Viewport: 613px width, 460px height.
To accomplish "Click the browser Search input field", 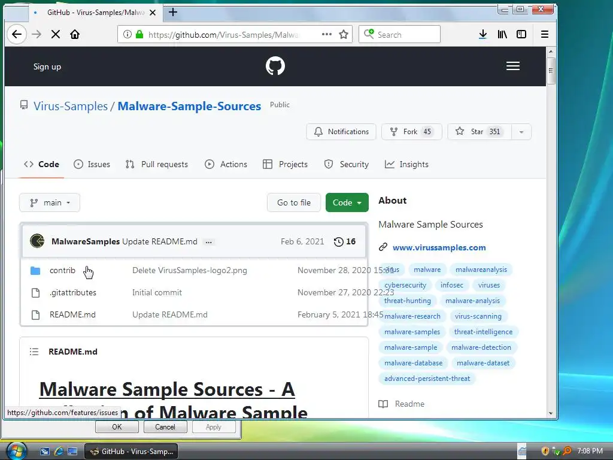I will (399, 34).
